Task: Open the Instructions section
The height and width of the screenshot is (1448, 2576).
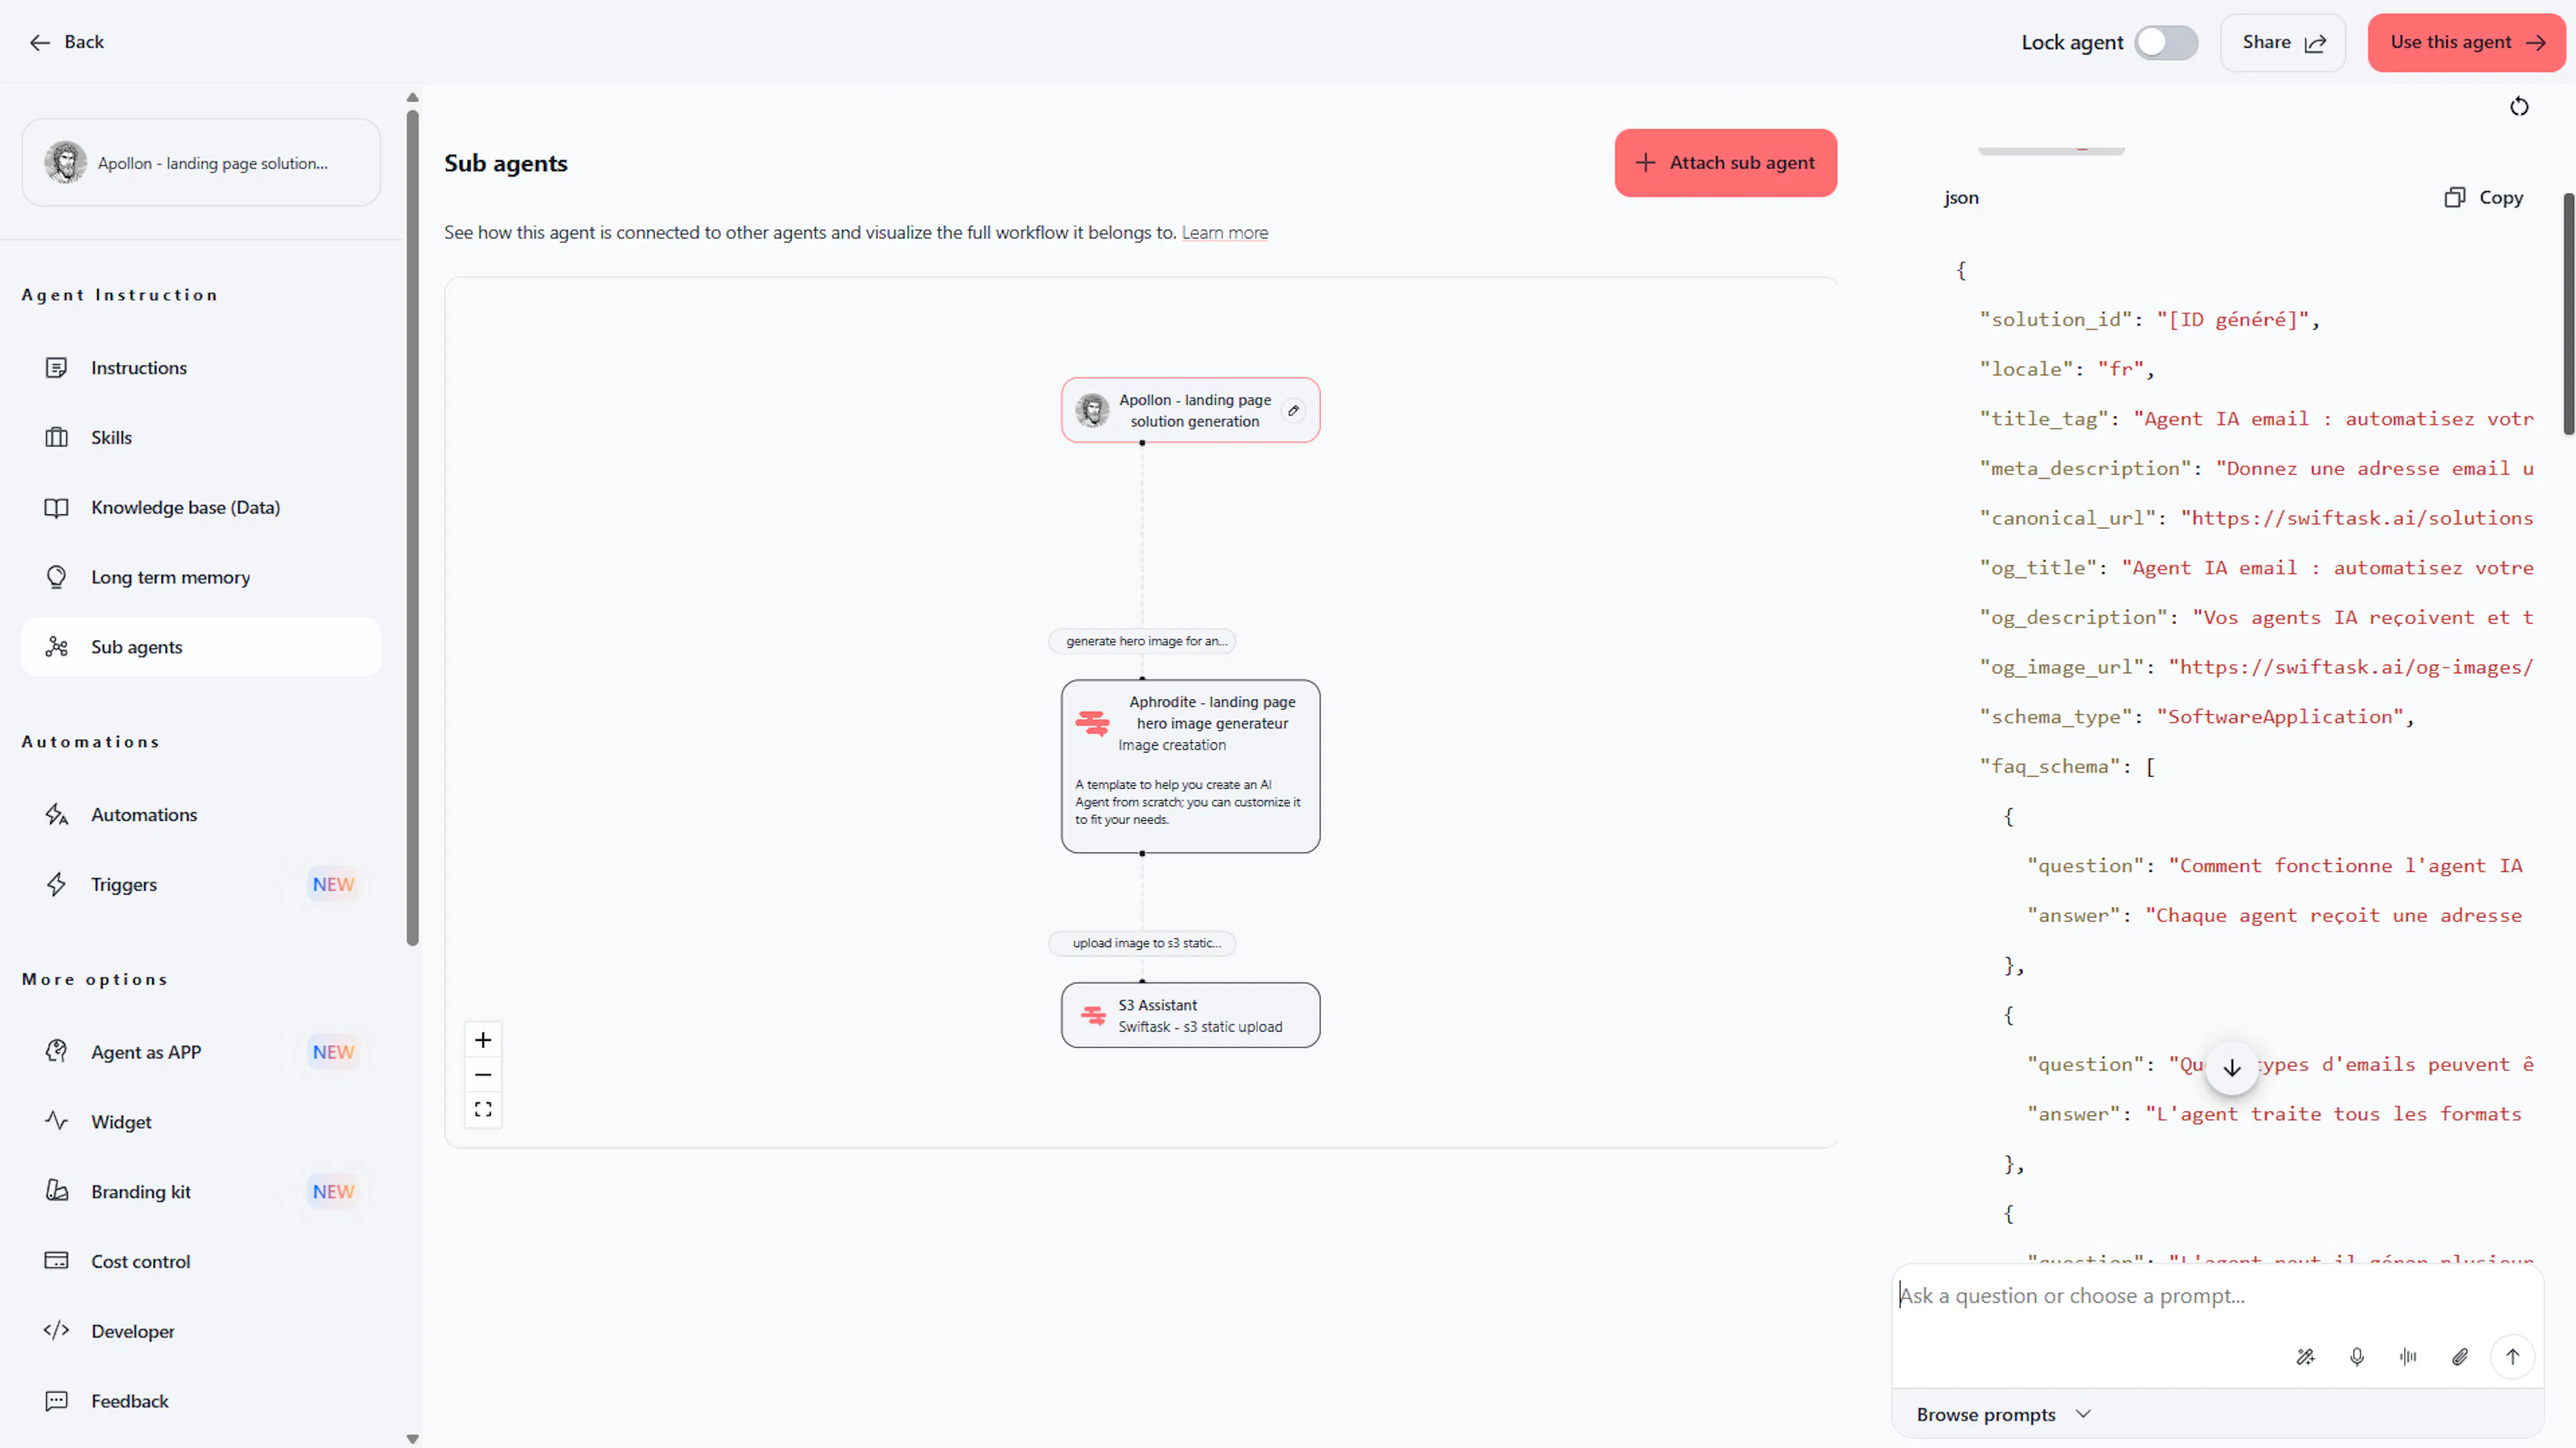Action: 139,368
